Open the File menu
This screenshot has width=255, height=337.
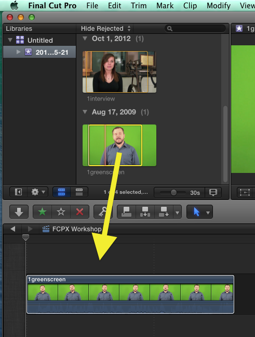92,6
